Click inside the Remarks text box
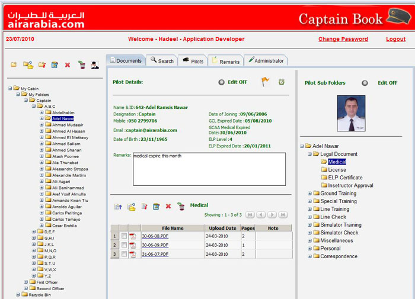 (209, 169)
